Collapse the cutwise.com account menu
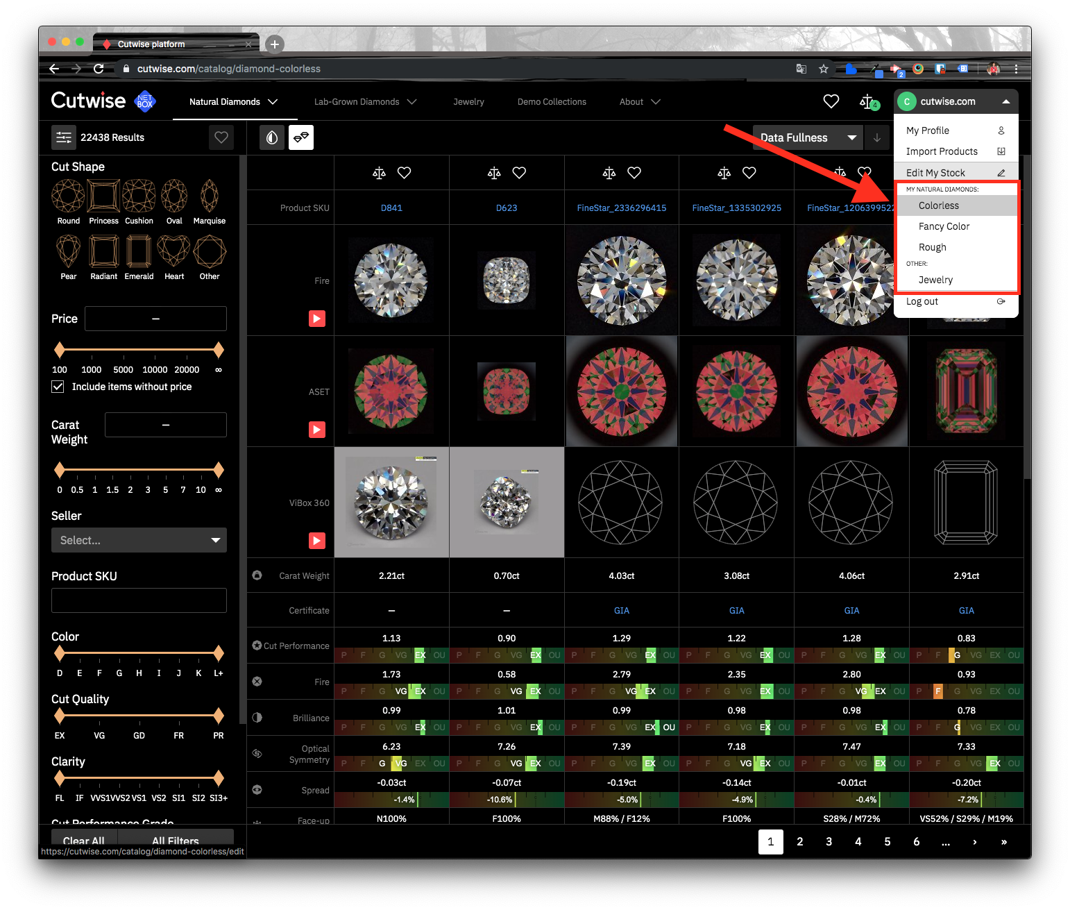This screenshot has height=910, width=1070. tap(956, 101)
